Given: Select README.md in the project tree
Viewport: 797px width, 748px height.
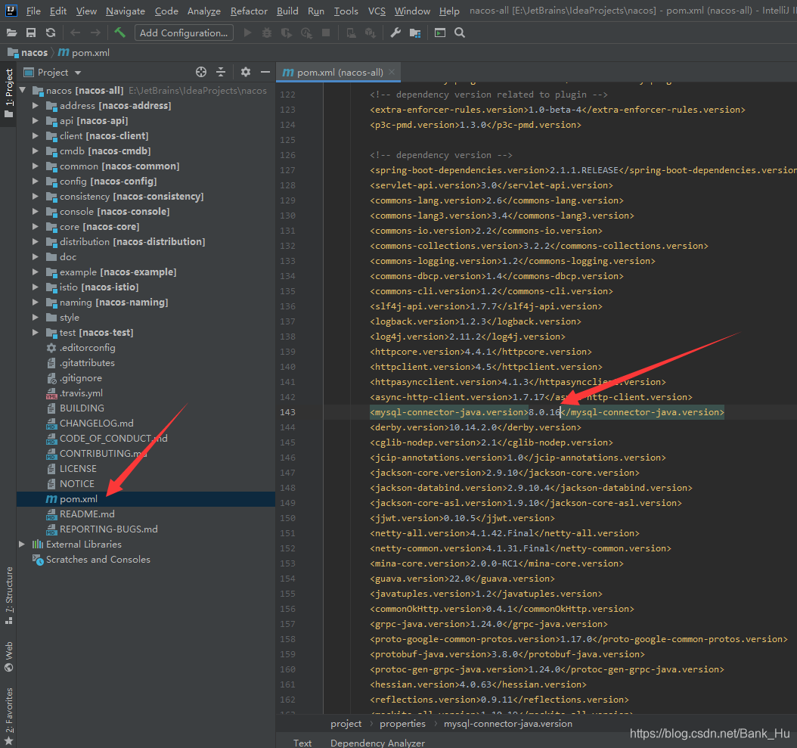Looking at the screenshot, I should 87,514.
